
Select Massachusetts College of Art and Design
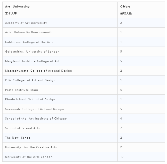click(38, 71)
